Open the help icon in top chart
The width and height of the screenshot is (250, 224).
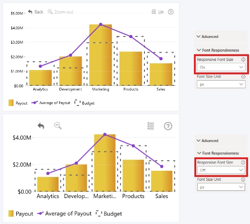tap(171, 12)
